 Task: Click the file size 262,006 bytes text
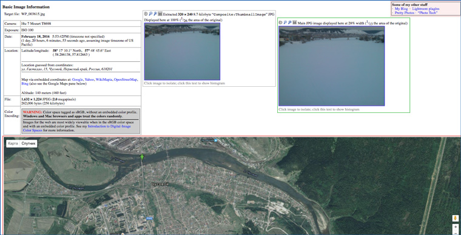tap(43, 103)
